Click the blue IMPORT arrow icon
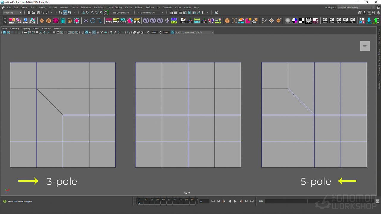This screenshot has width=381, height=214. pos(369,21)
